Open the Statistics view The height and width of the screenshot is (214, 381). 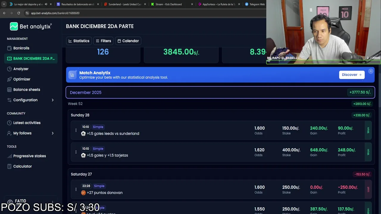click(x=79, y=41)
